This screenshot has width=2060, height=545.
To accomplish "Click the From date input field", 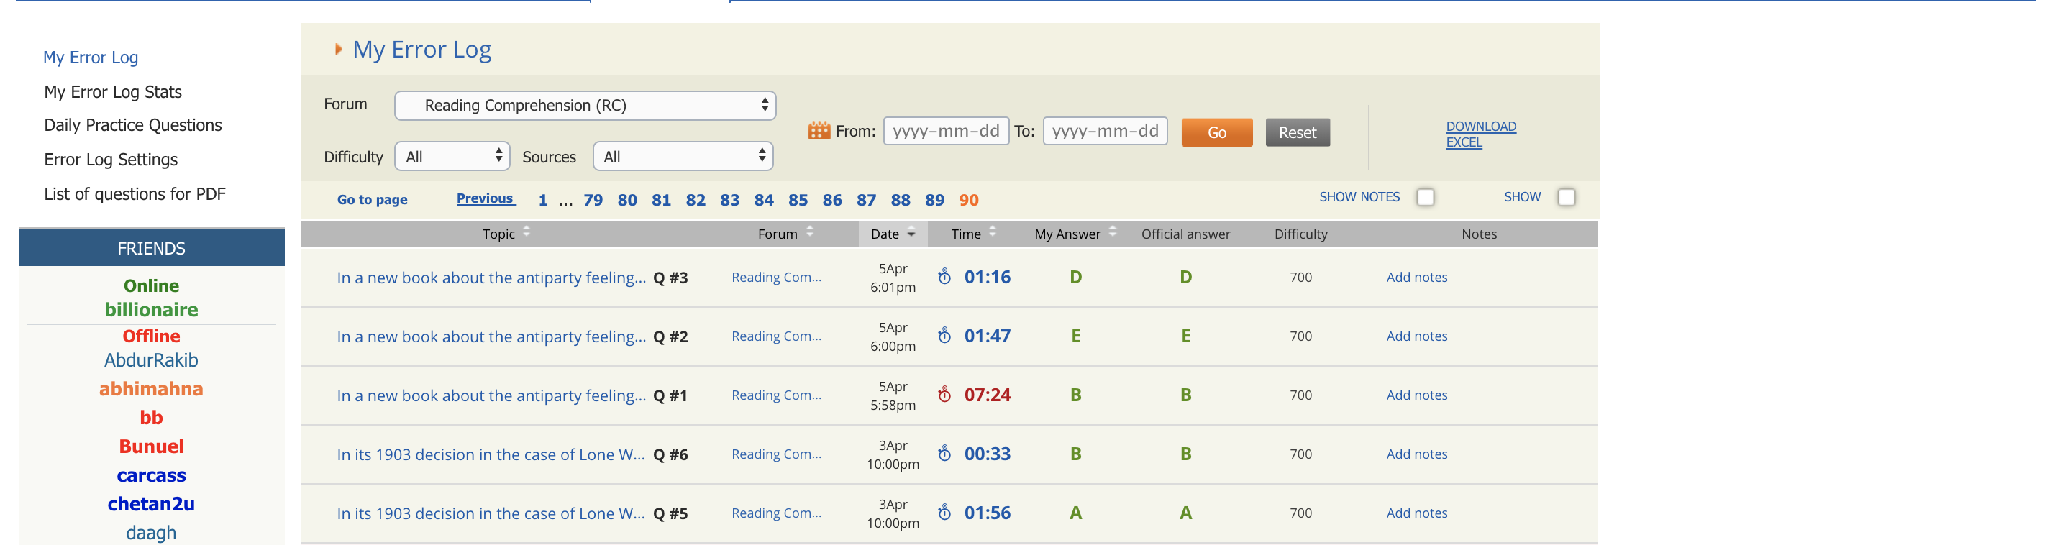I will pyautogui.click(x=945, y=131).
